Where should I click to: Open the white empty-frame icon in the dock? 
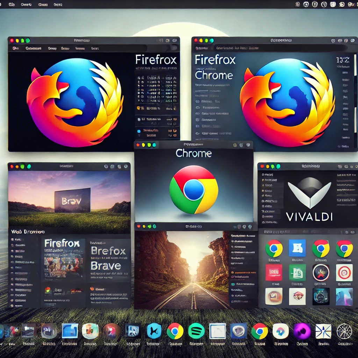(217, 331)
